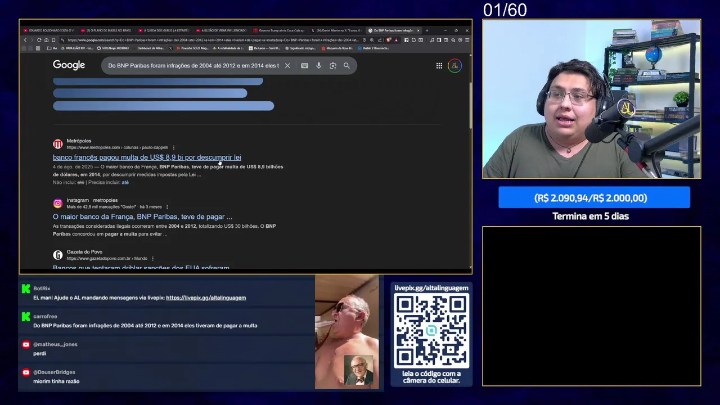Viewport: 720px width, 405px height.
Task: Click the YouTube icon beside @DouserBridges
Action: [26, 372]
